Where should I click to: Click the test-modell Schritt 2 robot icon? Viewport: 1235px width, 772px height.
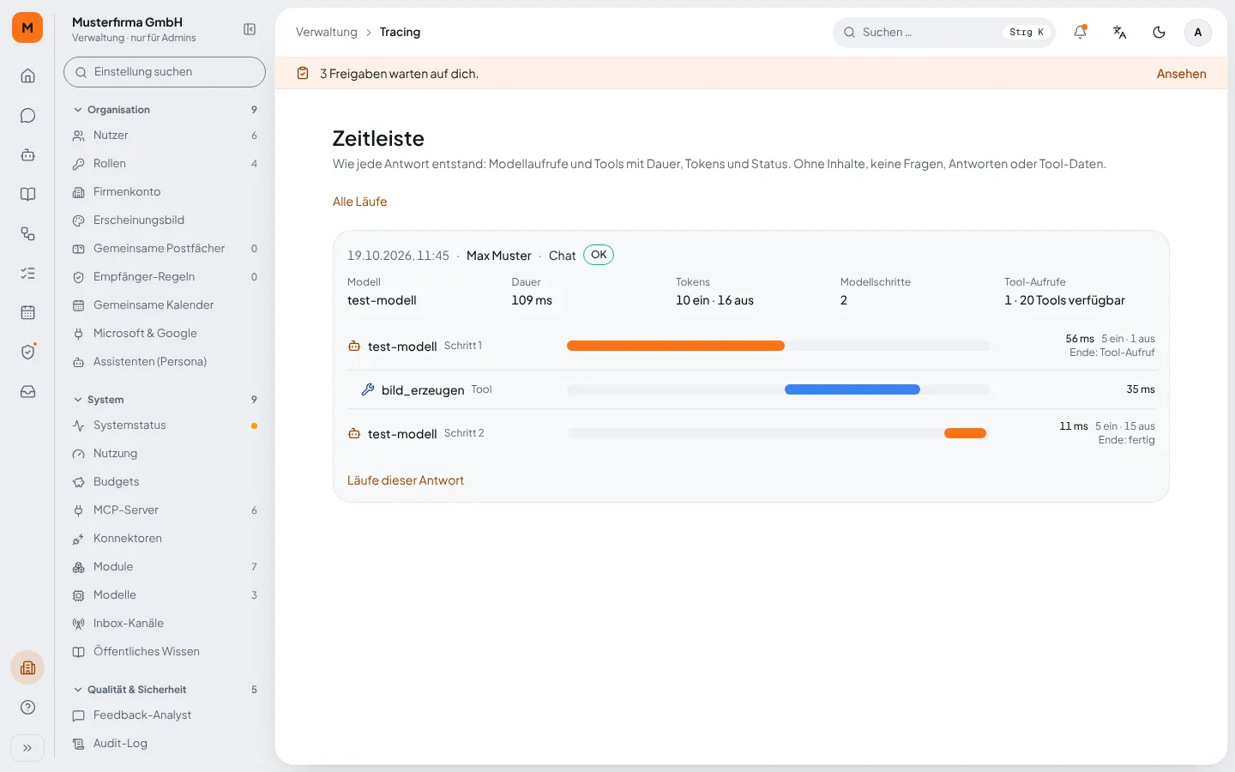(x=354, y=433)
